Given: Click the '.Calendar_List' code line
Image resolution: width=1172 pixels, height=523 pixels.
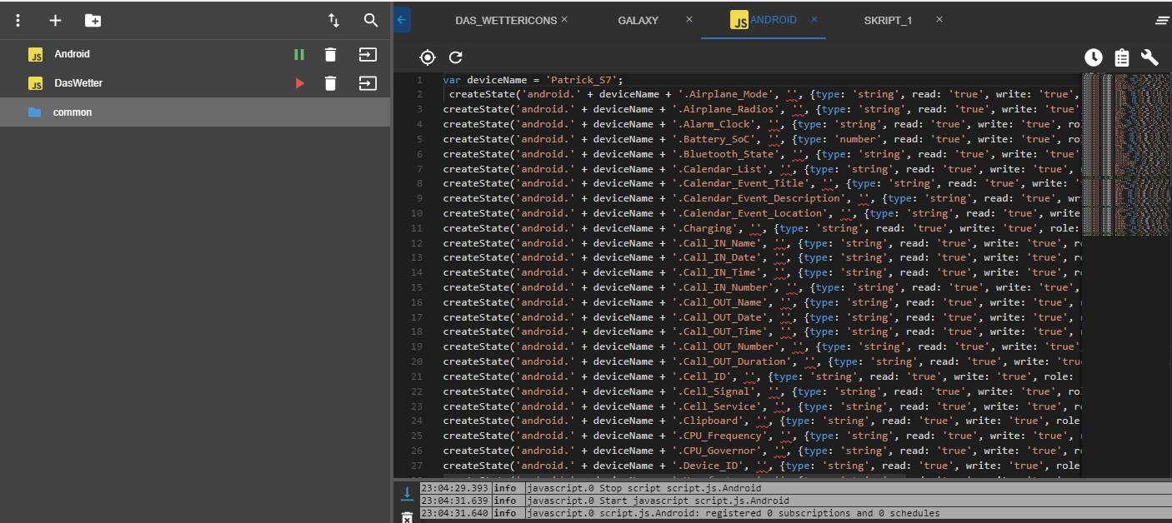Looking at the screenshot, I should tap(761, 169).
